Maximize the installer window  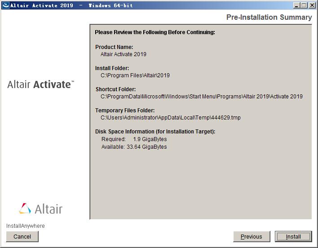[x=304, y=5]
